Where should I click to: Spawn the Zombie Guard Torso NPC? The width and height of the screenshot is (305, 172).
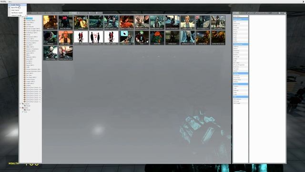pyautogui.click(x=187, y=38)
